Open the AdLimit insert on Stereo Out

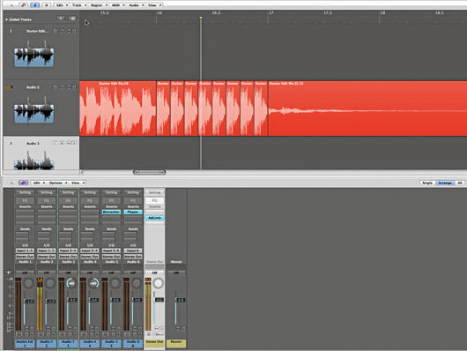(154, 218)
